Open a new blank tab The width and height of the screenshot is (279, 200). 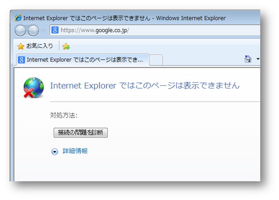(x=156, y=60)
